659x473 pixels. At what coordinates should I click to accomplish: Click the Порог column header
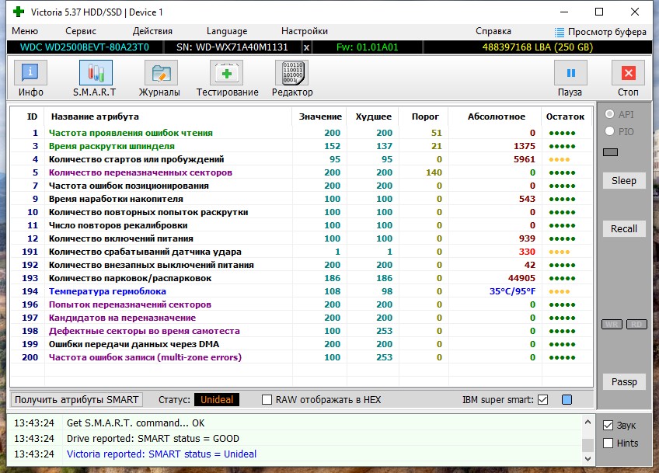[x=425, y=117]
